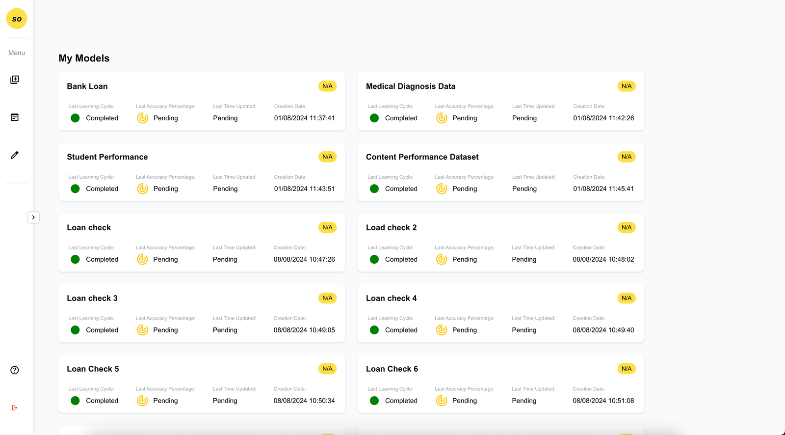Image resolution: width=785 pixels, height=435 pixels.
Task: Click pending accuracy spinner on Loan check 4
Action: (442, 330)
